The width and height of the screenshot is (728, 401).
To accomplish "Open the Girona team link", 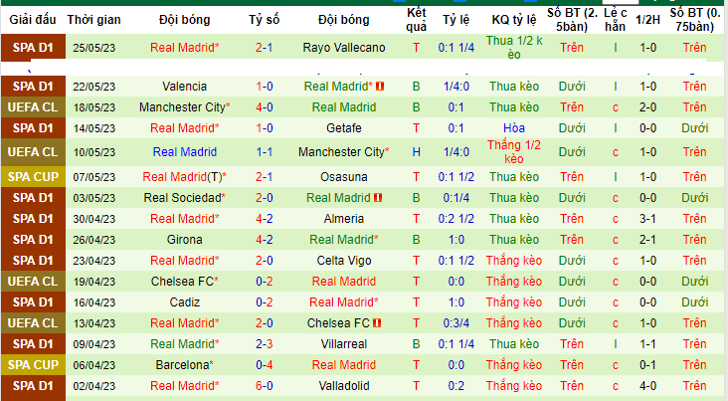I will pyautogui.click(x=185, y=240).
